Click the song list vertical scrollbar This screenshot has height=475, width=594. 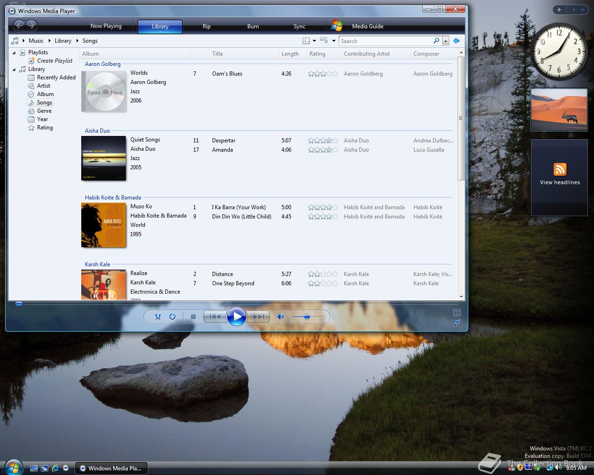pyautogui.click(x=461, y=118)
